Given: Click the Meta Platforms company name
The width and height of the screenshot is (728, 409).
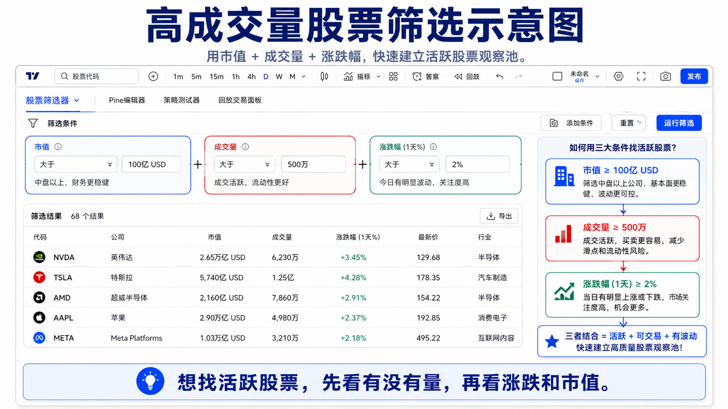Looking at the screenshot, I should tap(136, 338).
